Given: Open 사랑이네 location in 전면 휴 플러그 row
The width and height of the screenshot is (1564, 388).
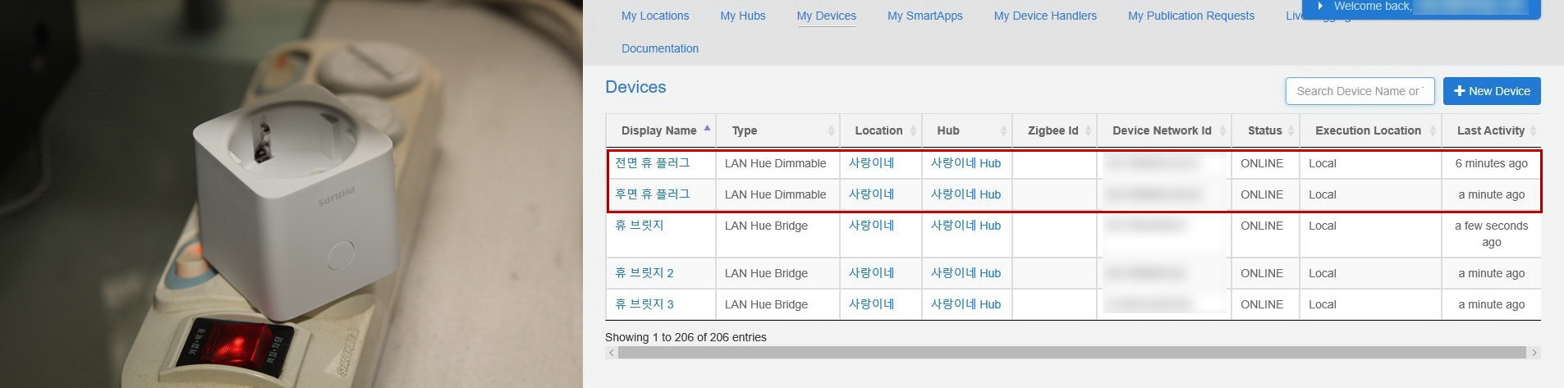Looking at the screenshot, I should pyautogui.click(x=871, y=163).
